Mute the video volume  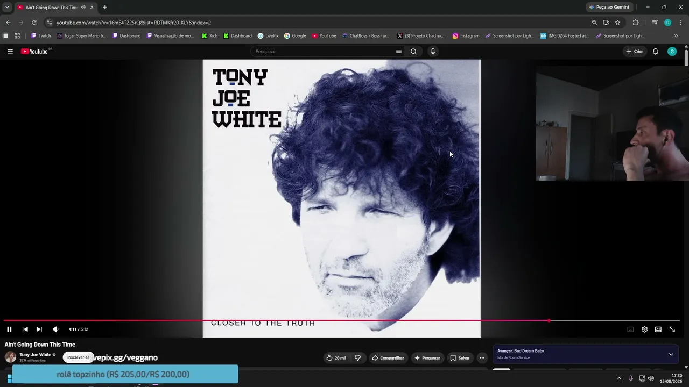55,329
